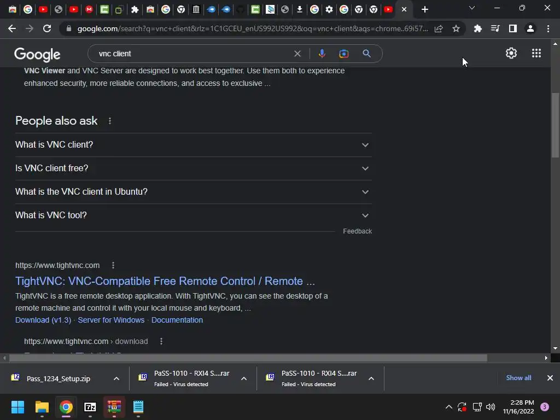Share this page using the share icon
Screen dimensions: 560x420
pos(439,28)
